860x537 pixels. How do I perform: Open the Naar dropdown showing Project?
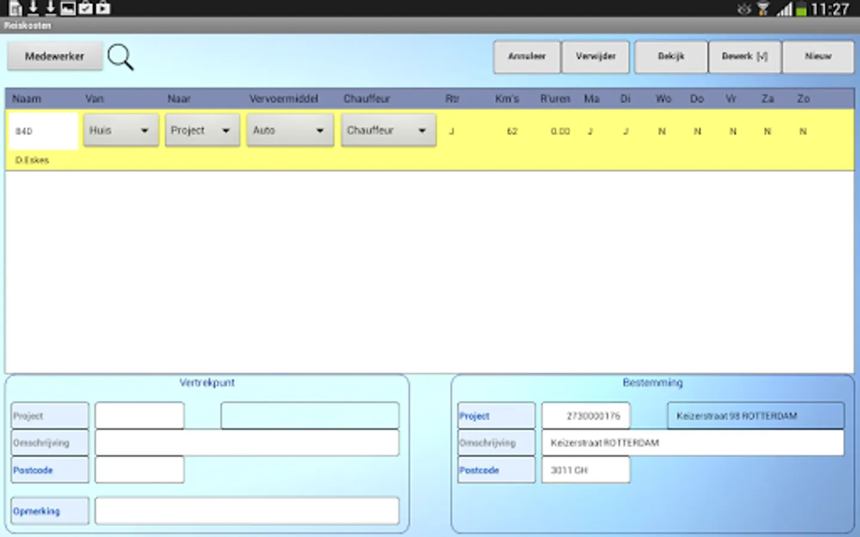tap(202, 130)
